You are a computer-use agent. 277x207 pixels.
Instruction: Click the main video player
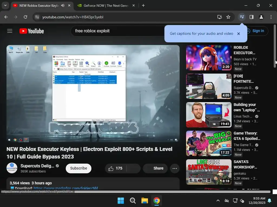click(93, 94)
